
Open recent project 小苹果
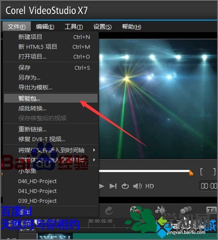tap(51, 171)
